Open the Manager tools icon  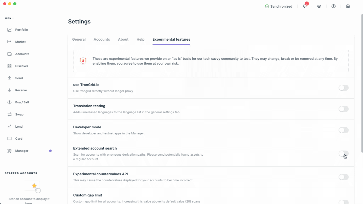(10, 151)
